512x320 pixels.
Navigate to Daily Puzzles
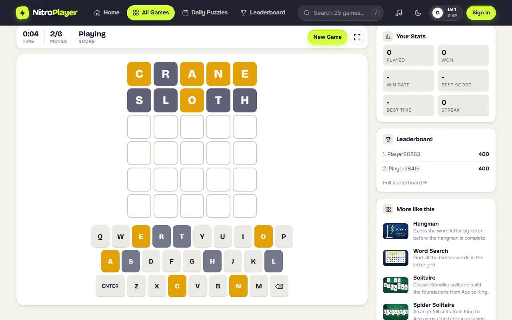[205, 13]
